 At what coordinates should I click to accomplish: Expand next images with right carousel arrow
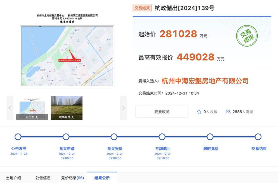tap(124, 108)
